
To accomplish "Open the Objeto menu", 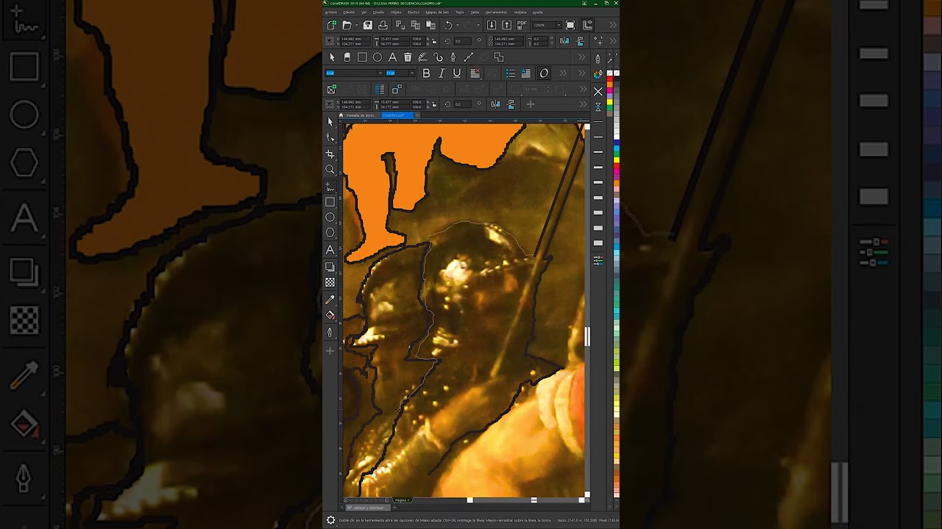I will click(x=396, y=12).
